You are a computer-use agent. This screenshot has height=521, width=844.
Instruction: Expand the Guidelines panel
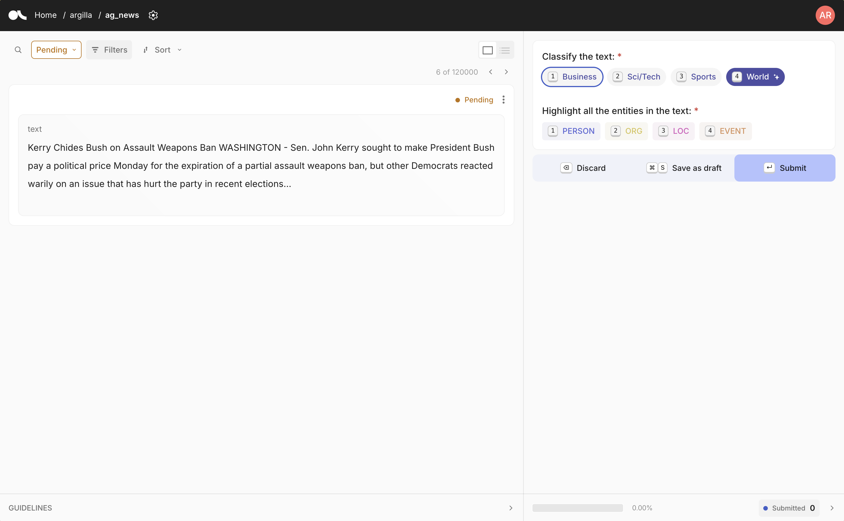pos(510,507)
